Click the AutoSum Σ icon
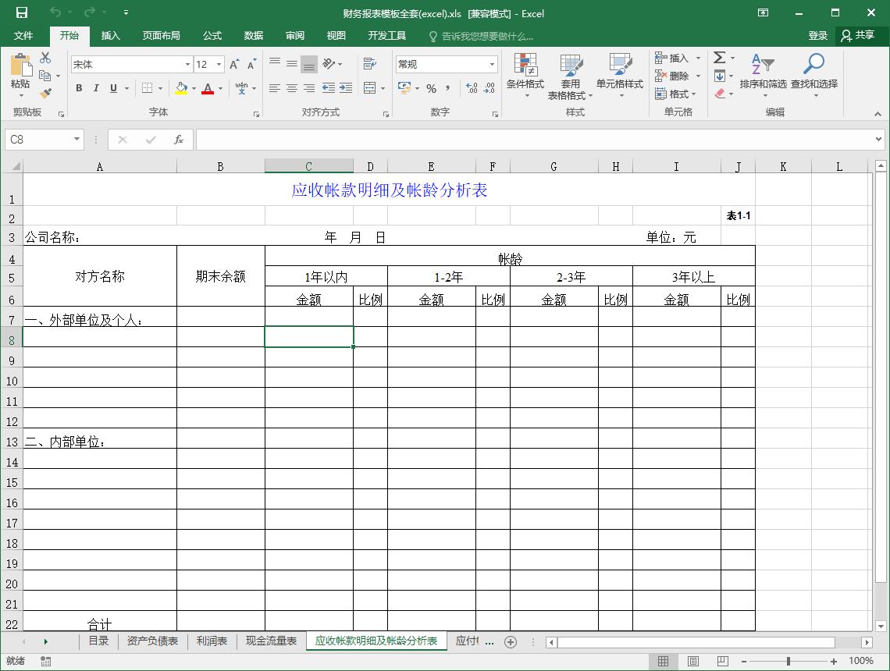This screenshot has height=671, width=890. (x=719, y=57)
